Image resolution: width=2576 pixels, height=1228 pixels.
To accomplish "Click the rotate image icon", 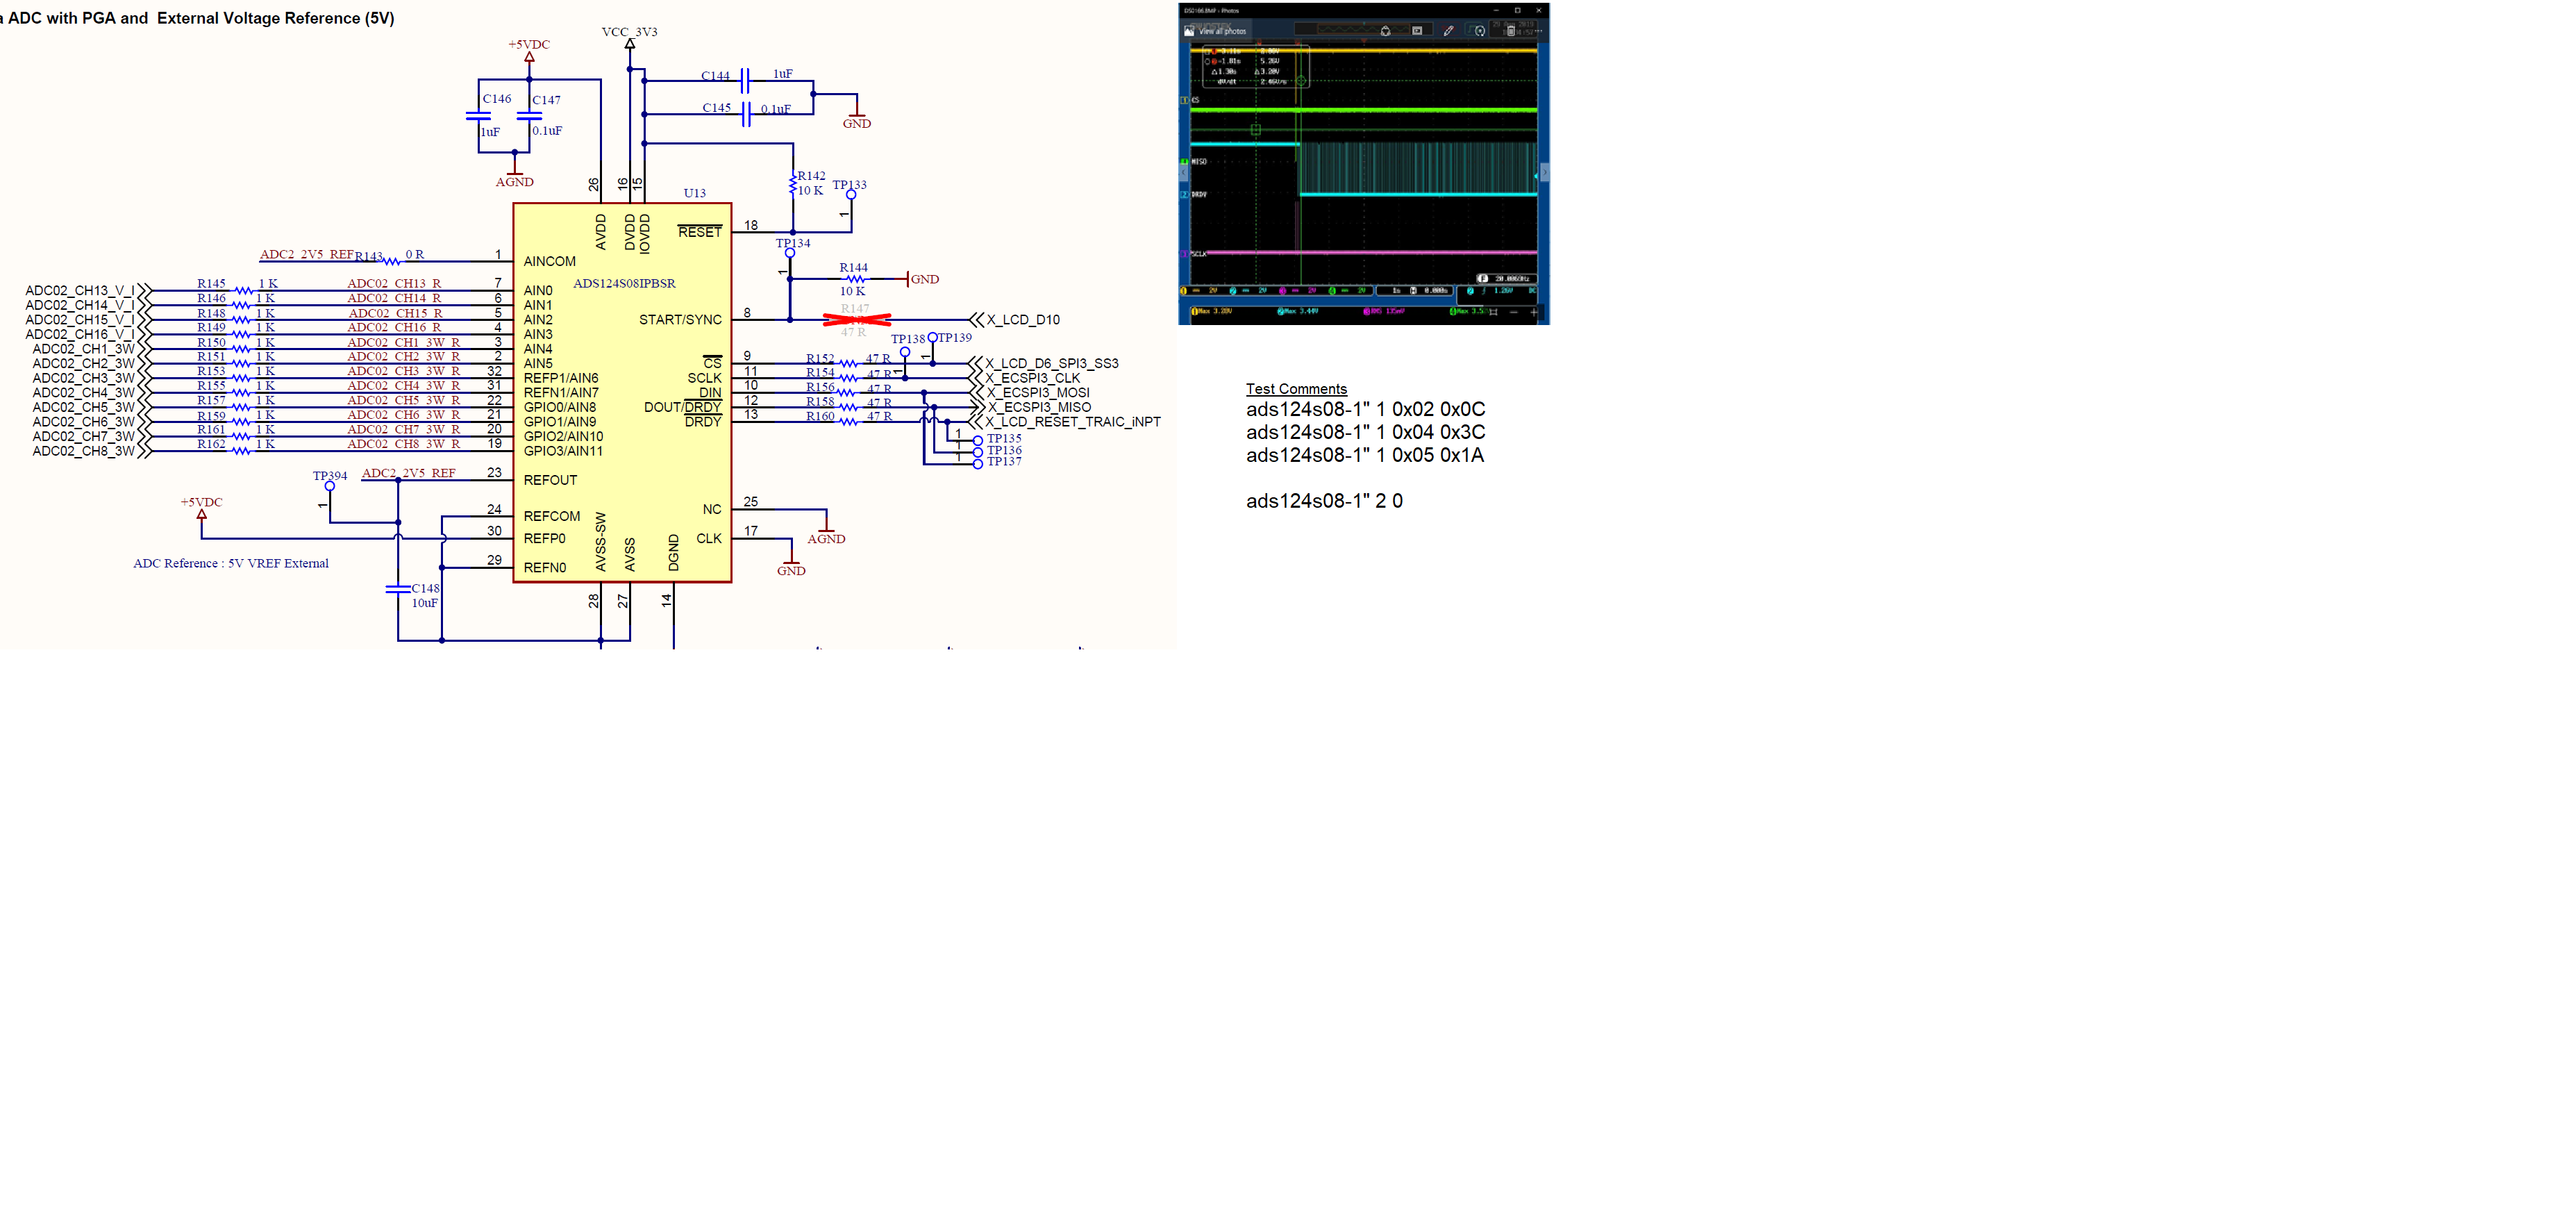I will pos(1386,31).
